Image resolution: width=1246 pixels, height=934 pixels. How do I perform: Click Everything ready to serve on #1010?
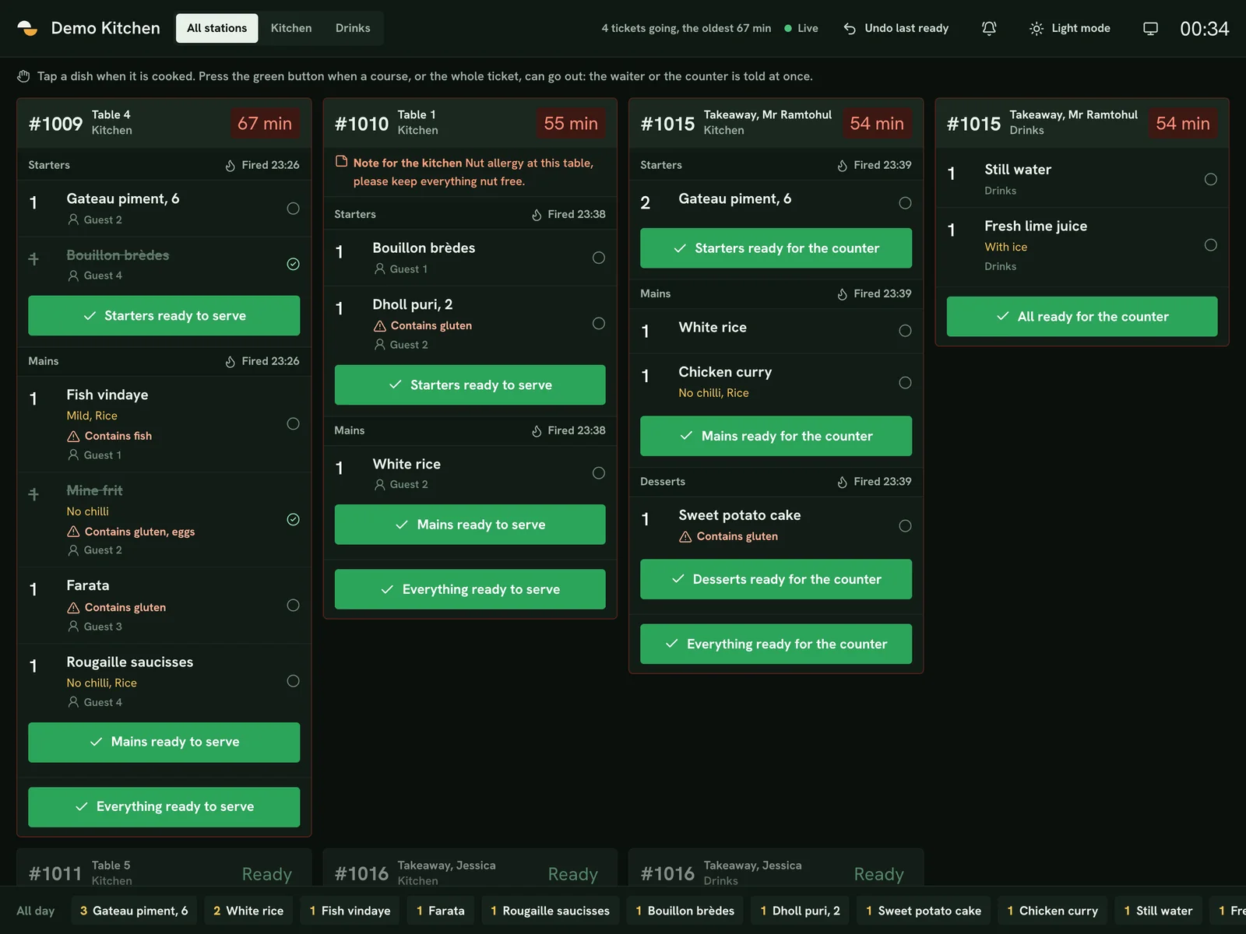pyautogui.click(x=470, y=589)
